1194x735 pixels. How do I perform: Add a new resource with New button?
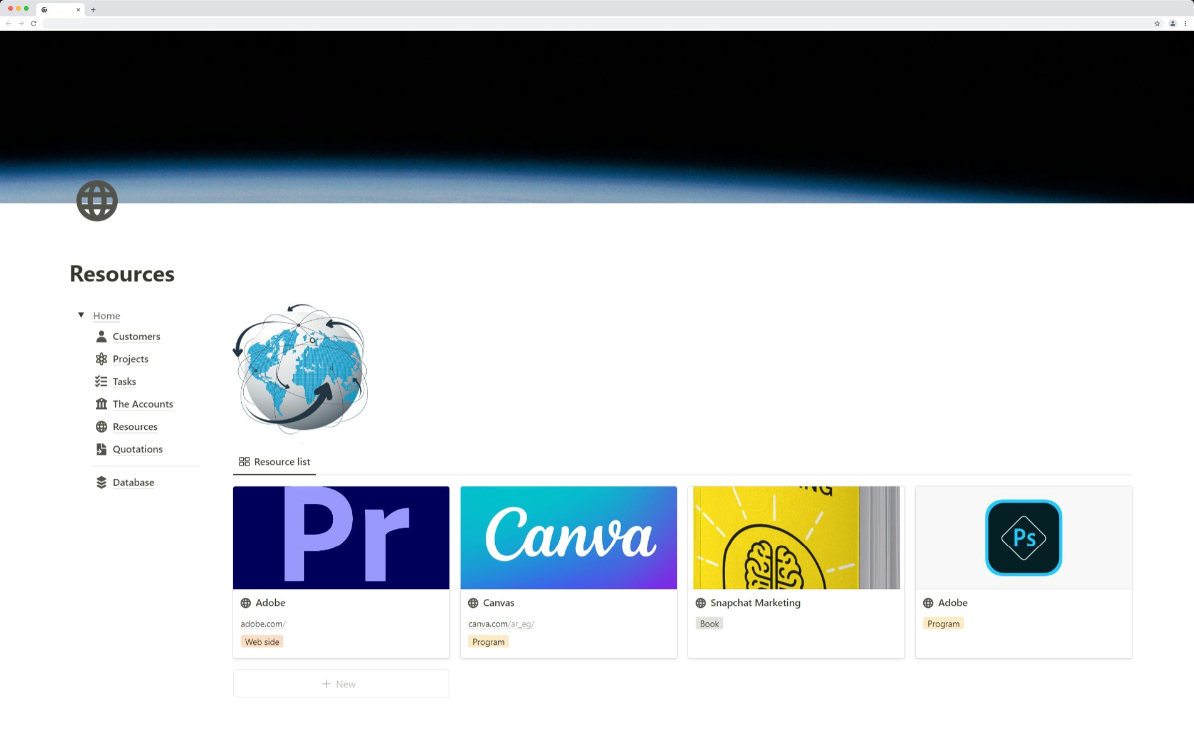(x=341, y=684)
